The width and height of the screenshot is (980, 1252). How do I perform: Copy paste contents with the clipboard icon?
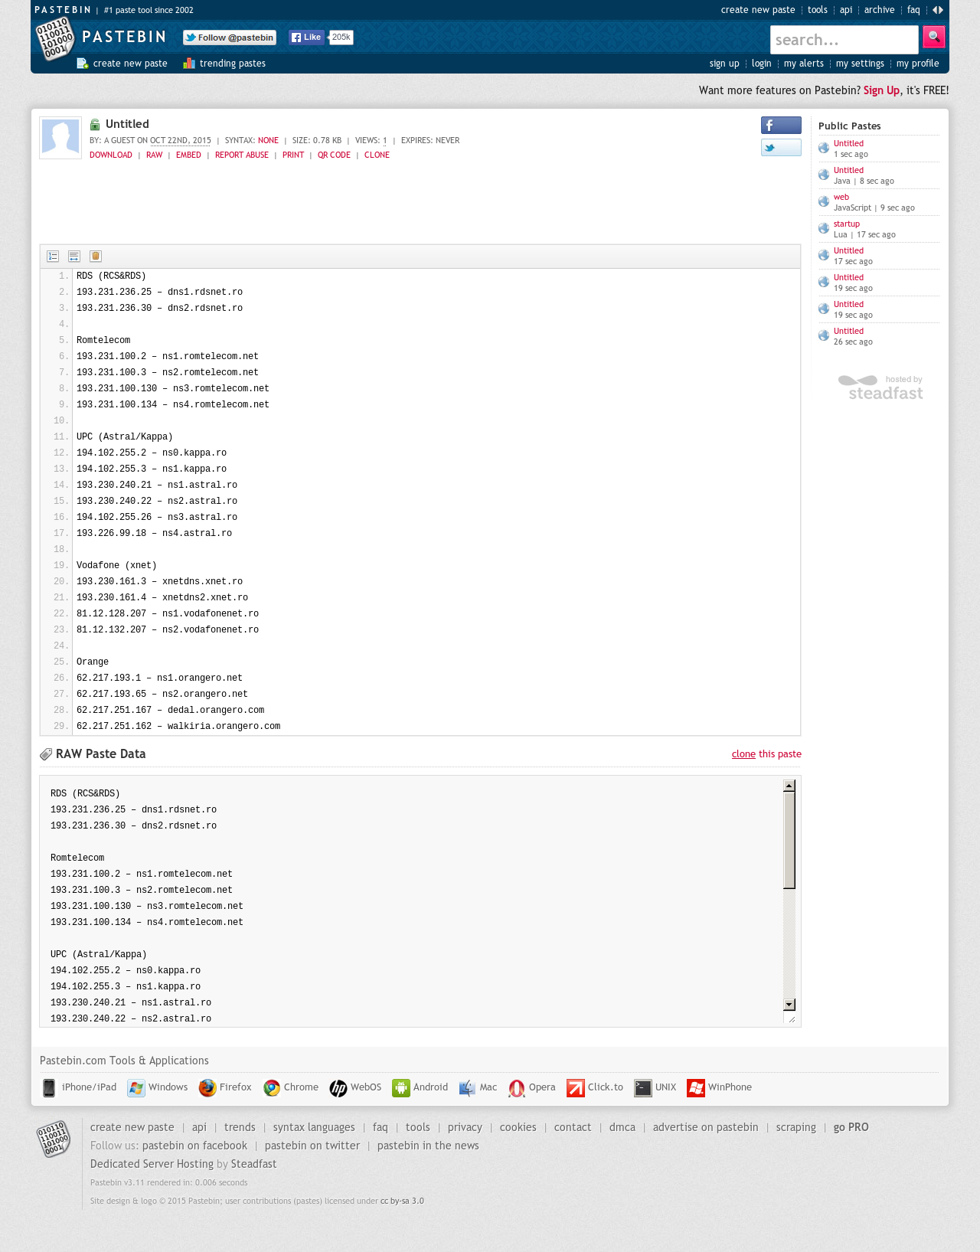click(x=96, y=257)
